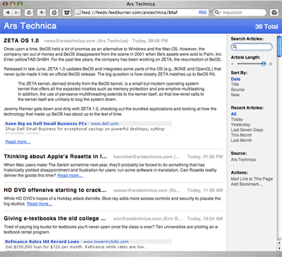
Task: Click the 36 Total count
Action: tap(266, 27)
